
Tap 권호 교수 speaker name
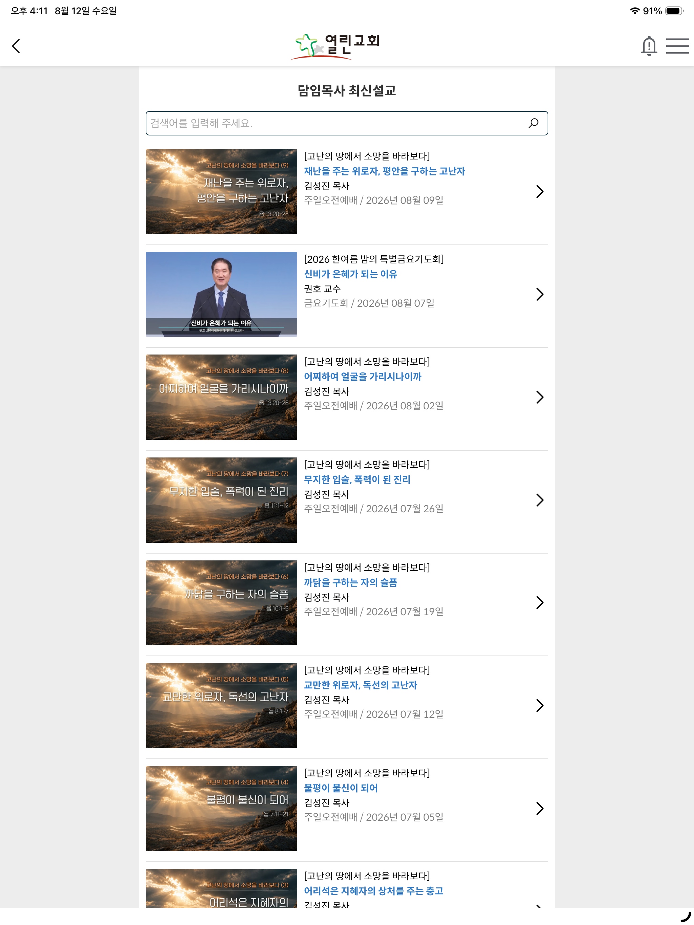(322, 288)
